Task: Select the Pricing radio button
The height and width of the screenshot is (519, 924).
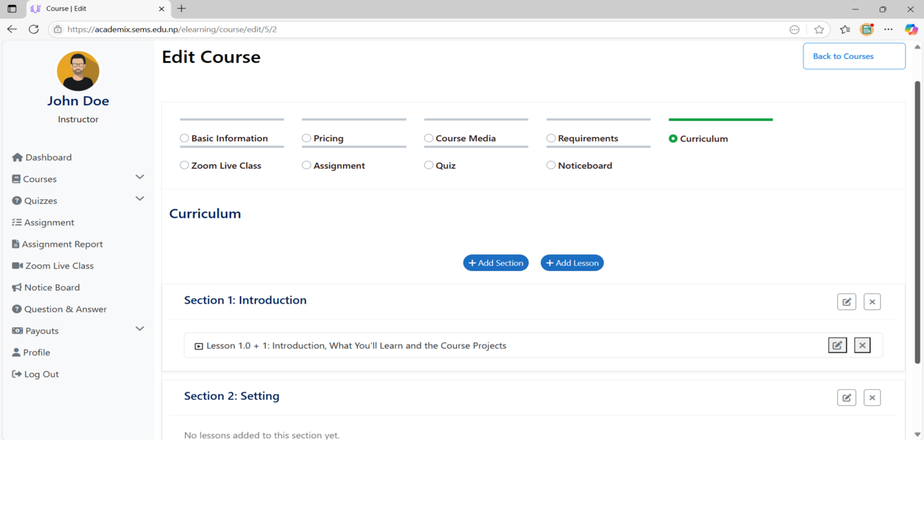Action: click(307, 138)
